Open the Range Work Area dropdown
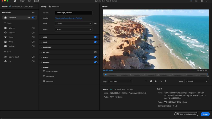This screenshot has width=212, height=119. (120, 81)
